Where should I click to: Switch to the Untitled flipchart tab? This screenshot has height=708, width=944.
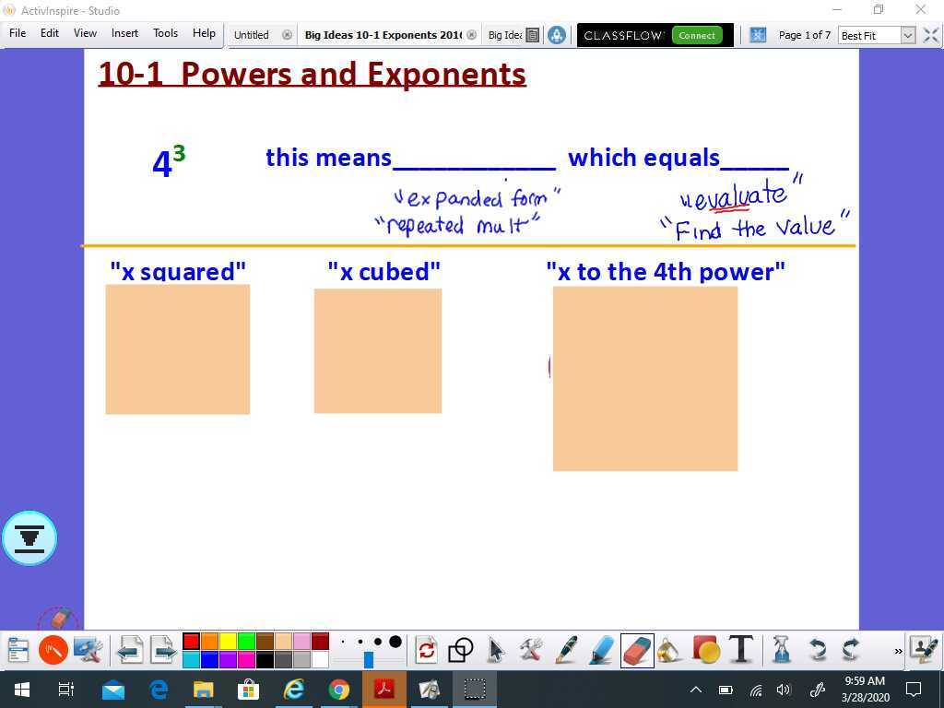(250, 34)
